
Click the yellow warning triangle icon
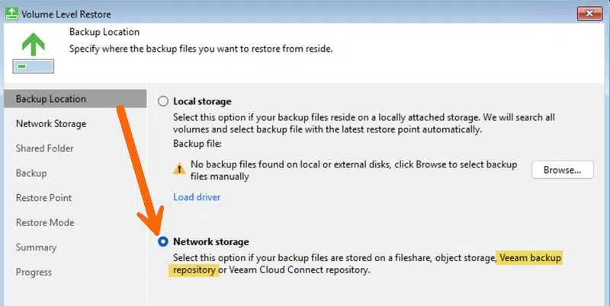179,169
